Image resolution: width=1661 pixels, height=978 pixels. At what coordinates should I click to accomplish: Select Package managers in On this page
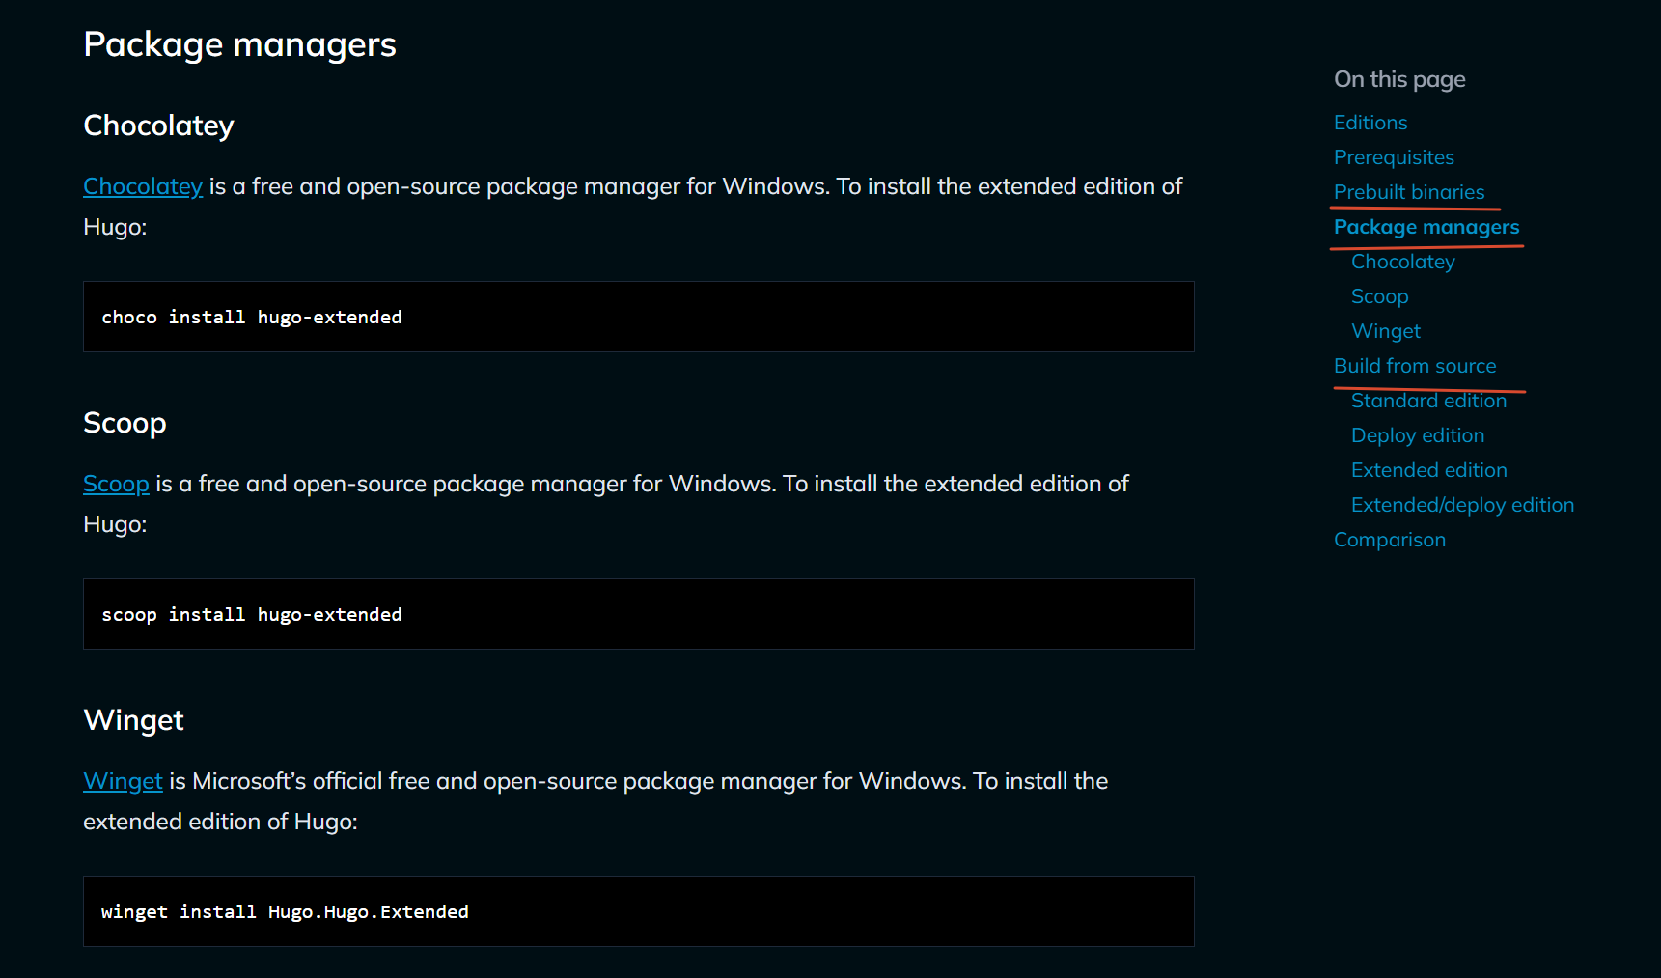point(1426,227)
